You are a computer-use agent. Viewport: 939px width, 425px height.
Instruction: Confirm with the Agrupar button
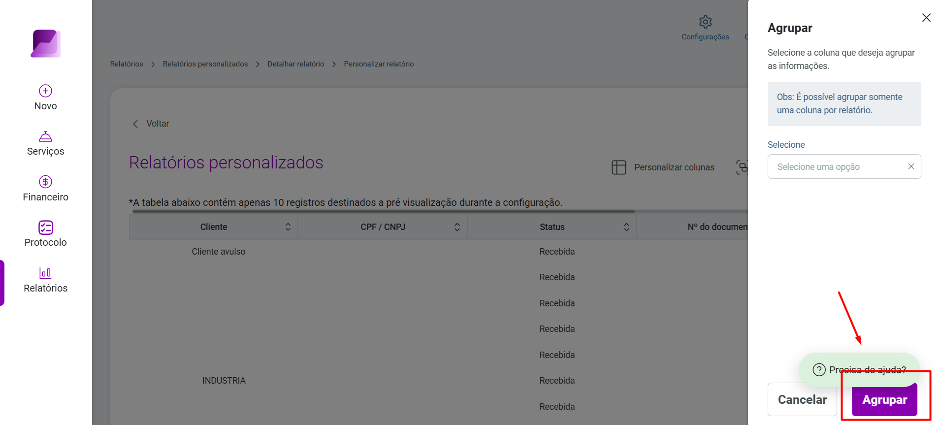(884, 399)
